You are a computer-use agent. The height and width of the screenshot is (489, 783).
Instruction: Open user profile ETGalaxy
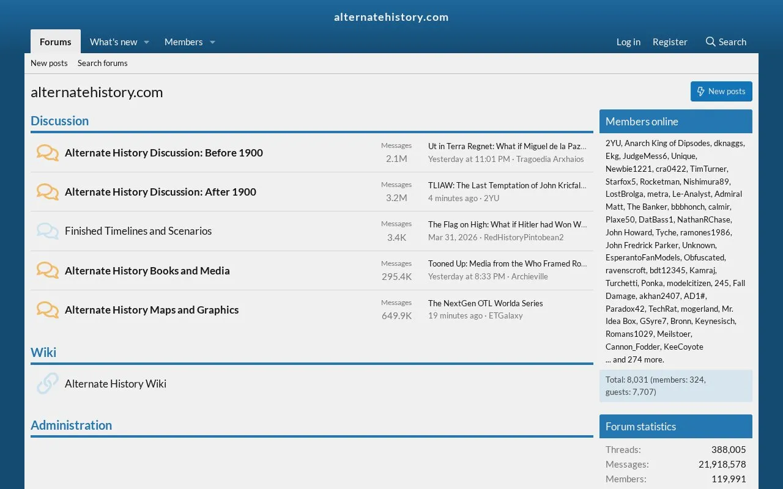pyautogui.click(x=506, y=316)
